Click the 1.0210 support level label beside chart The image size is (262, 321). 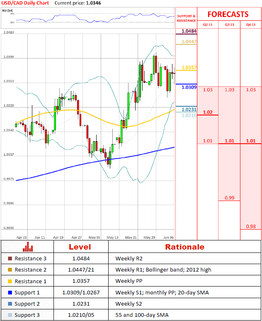coord(189,115)
